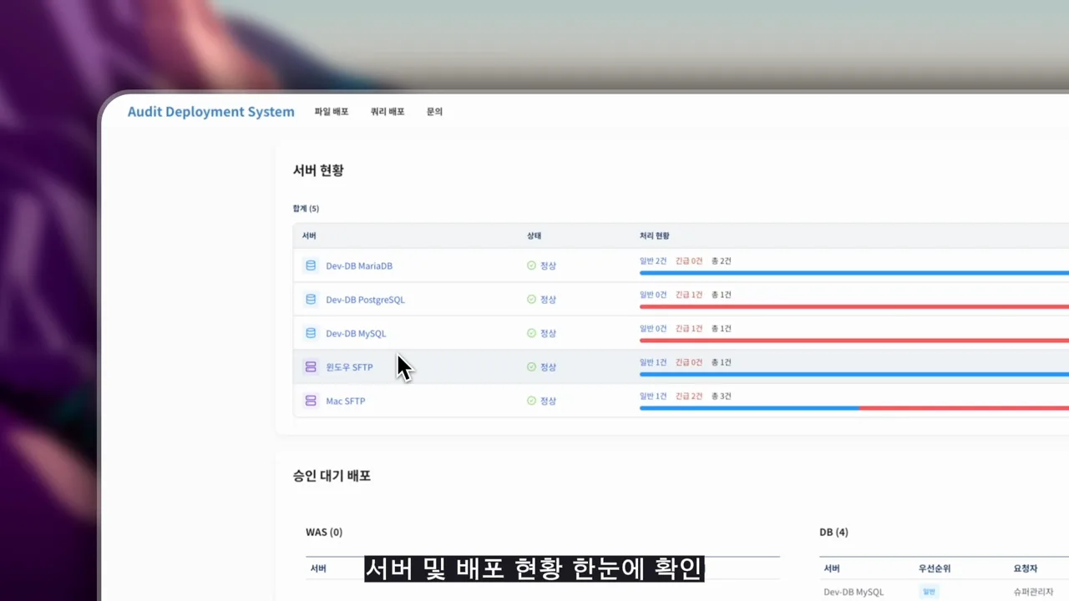Viewport: 1069px width, 601px height.
Task: Click the 서버 현황 section heading
Action: 318,170
